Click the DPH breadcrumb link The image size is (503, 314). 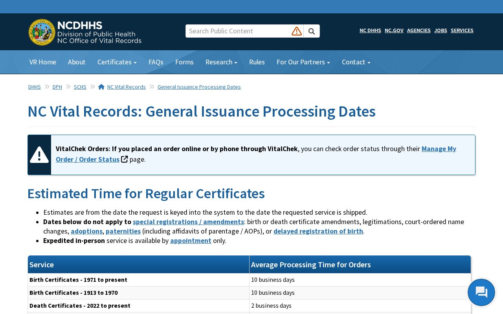coord(57,87)
